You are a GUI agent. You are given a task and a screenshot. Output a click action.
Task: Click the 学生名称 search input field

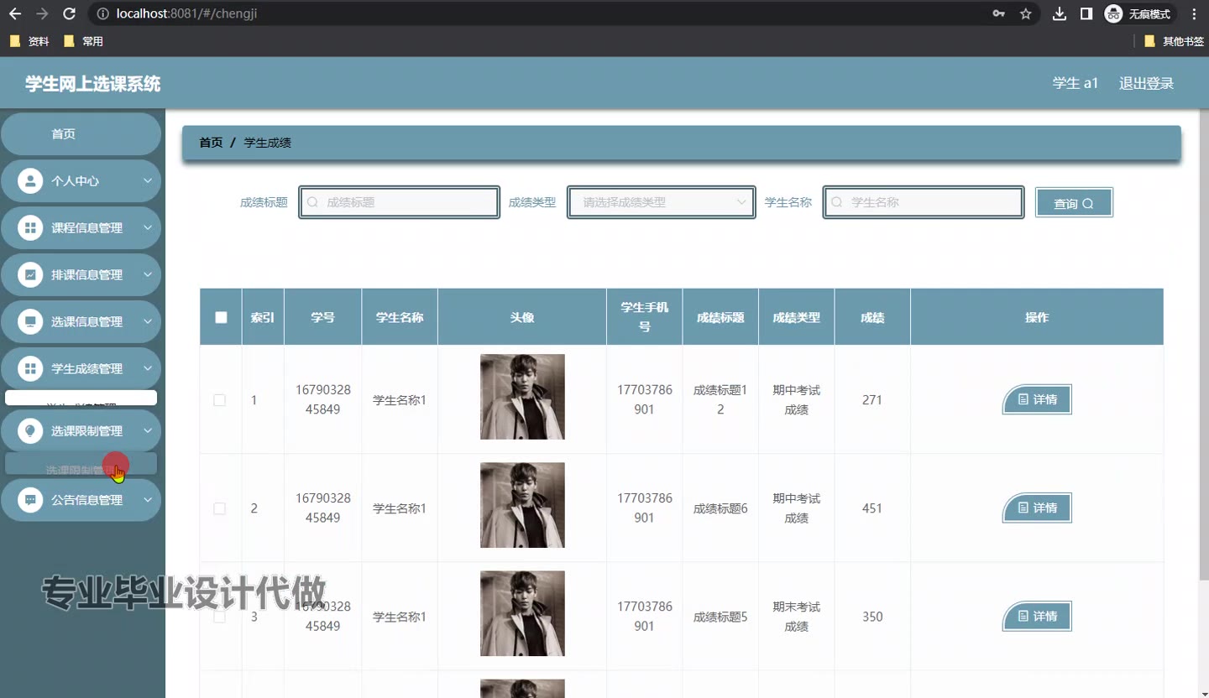[924, 202]
